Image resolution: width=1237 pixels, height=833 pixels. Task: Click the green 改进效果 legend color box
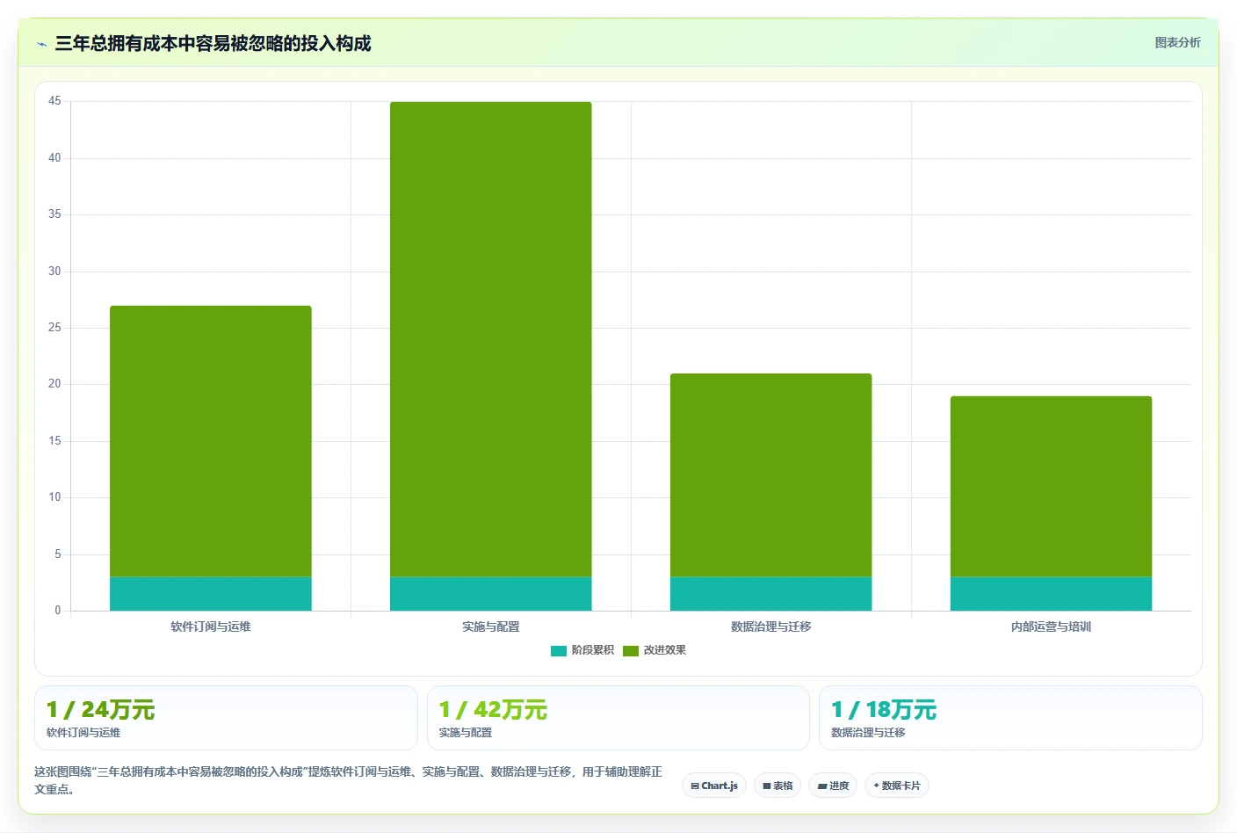coord(631,651)
